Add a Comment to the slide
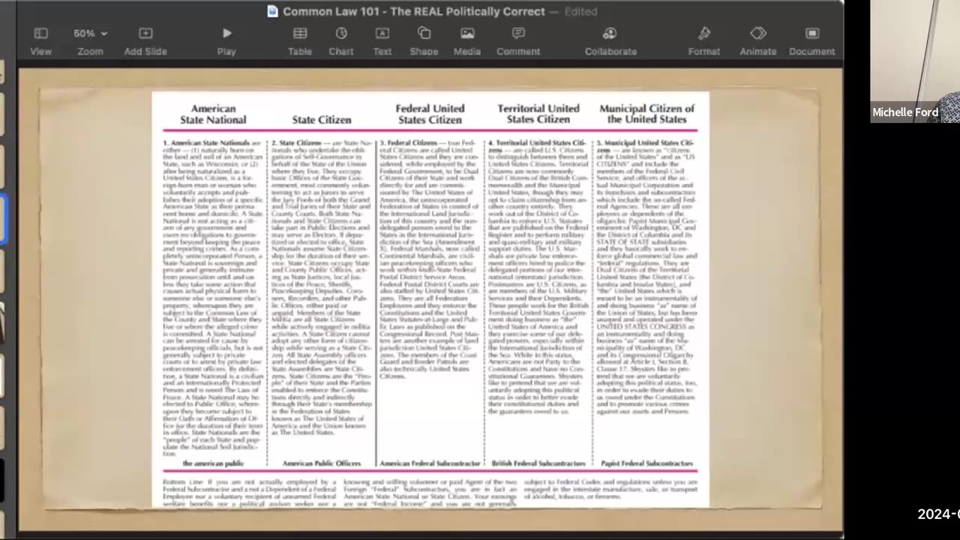Screen dimensions: 960x540 pos(518,41)
